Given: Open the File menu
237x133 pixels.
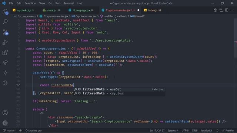Looking at the screenshot, I should [11, 3].
